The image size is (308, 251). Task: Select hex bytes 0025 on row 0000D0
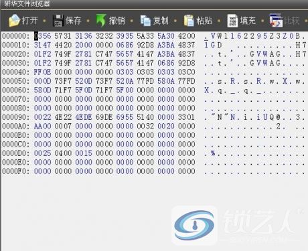click(42, 153)
